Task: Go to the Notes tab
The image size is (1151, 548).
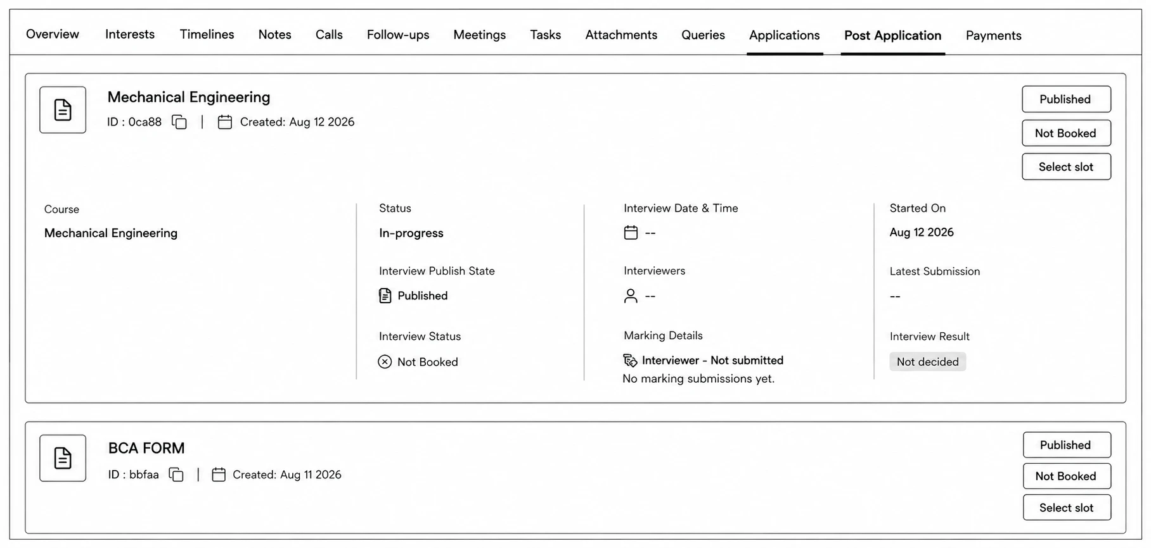Action: coord(274,35)
